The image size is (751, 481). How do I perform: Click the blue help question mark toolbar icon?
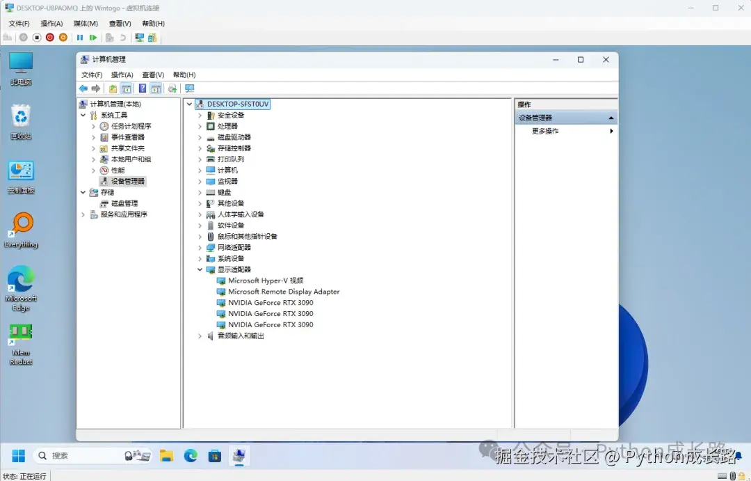pyautogui.click(x=143, y=88)
